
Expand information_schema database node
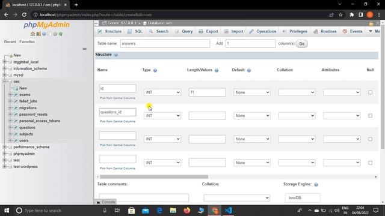point(4,68)
